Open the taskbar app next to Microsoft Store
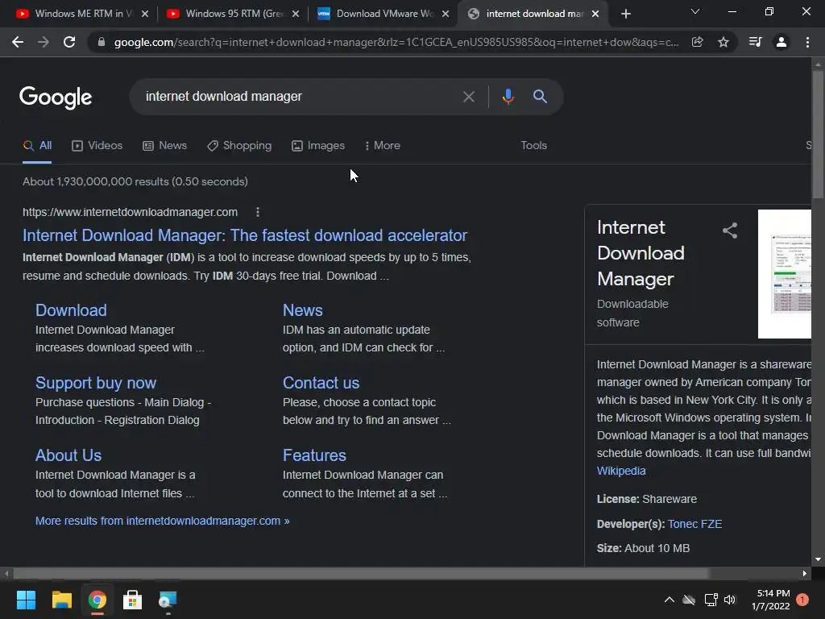The height and width of the screenshot is (619, 825). [x=168, y=600]
